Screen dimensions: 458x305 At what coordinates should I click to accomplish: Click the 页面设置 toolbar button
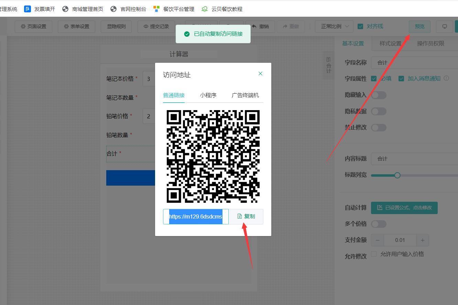pos(33,26)
